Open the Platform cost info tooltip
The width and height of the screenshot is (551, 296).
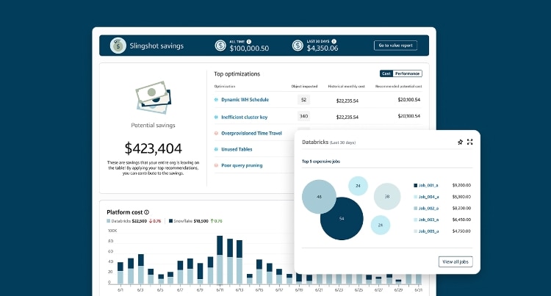tap(147, 212)
